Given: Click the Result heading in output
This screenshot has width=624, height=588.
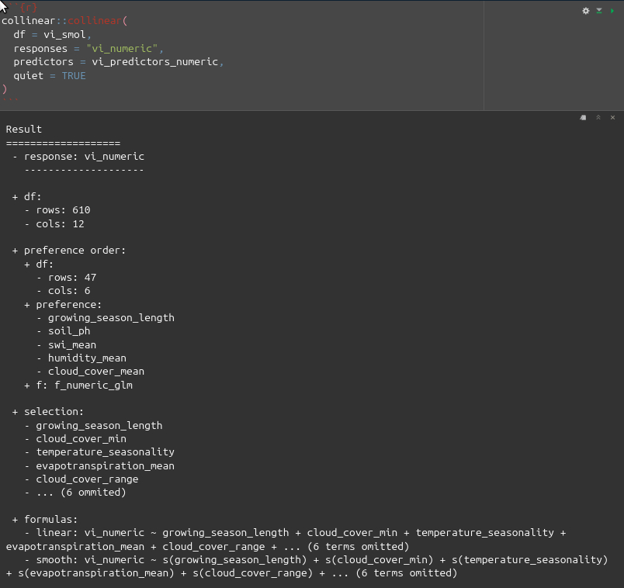Looking at the screenshot, I should click(24, 130).
